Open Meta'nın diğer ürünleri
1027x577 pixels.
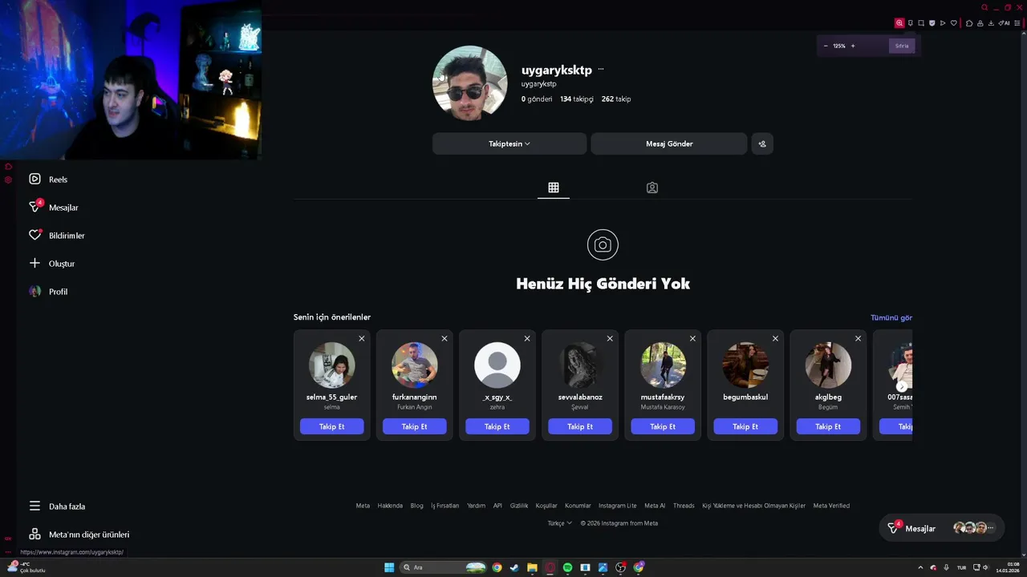(79, 535)
